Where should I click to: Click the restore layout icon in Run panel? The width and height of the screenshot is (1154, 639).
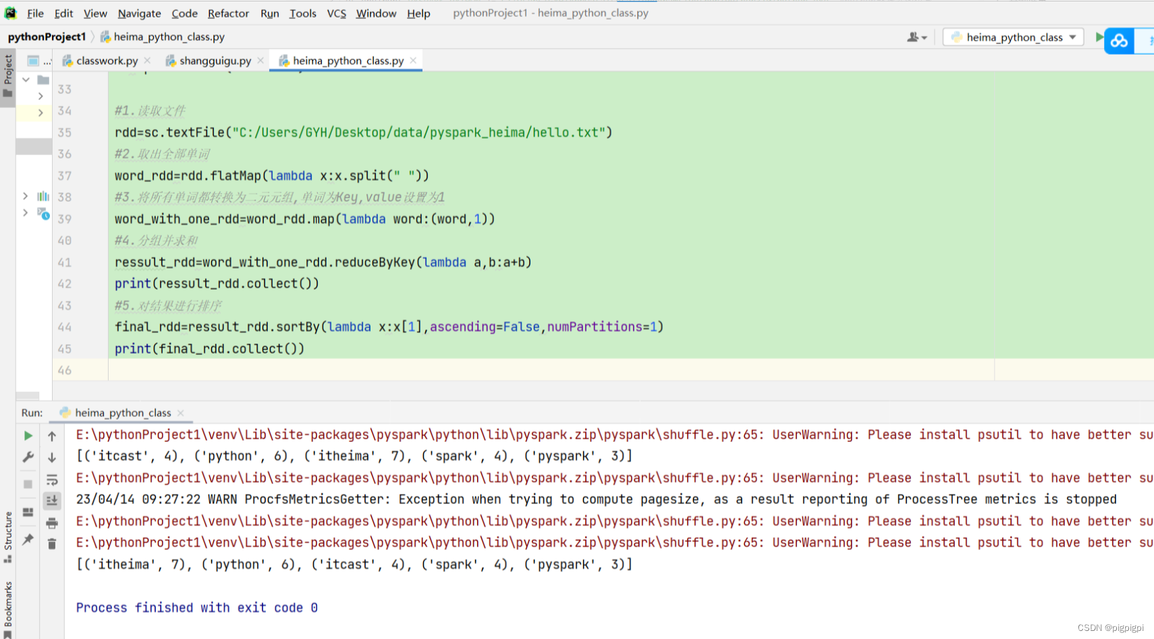[x=28, y=512]
